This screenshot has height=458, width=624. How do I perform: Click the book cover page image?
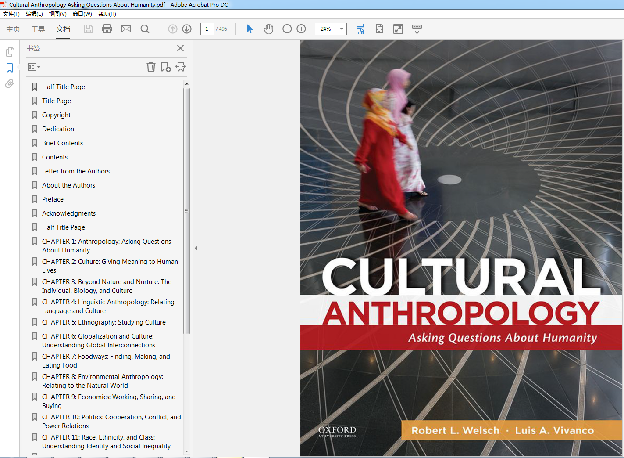click(461, 248)
